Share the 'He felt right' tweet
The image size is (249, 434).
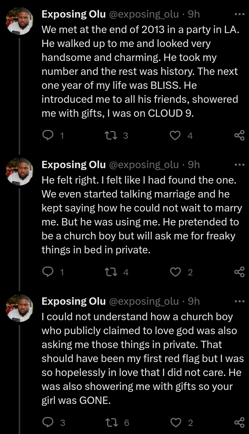(239, 272)
